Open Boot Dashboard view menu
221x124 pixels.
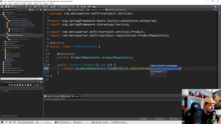(x=41, y=85)
